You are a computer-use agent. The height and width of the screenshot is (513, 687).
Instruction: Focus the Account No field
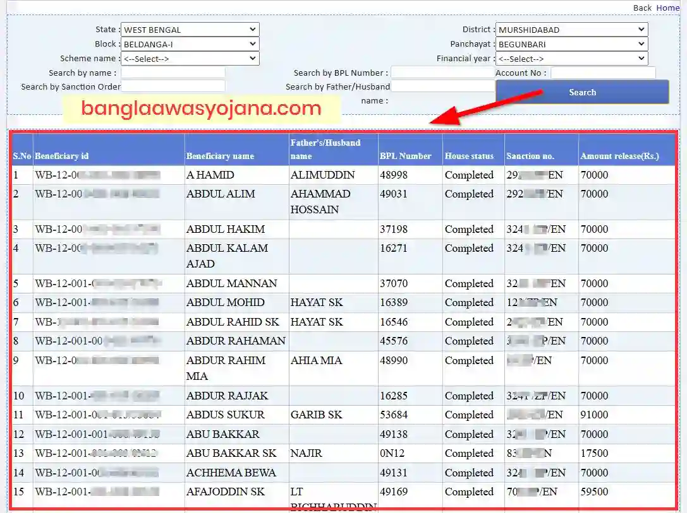[603, 73]
